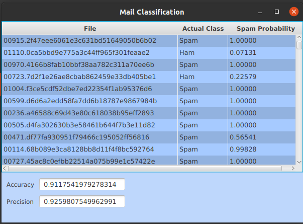Select file 01110.0ca5bbd9e775a3c44ff965f301feaae2
The width and height of the screenshot is (303, 224).
pyautogui.click(x=89, y=52)
